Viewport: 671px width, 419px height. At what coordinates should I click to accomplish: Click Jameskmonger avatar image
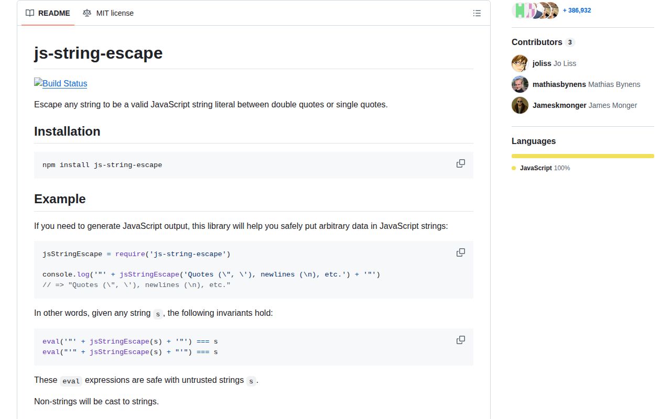pos(520,105)
